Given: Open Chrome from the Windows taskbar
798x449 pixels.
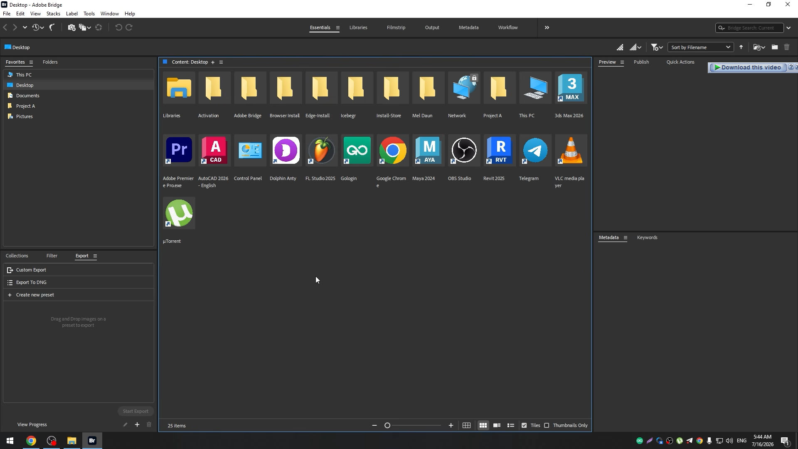Looking at the screenshot, I should pyautogui.click(x=31, y=441).
